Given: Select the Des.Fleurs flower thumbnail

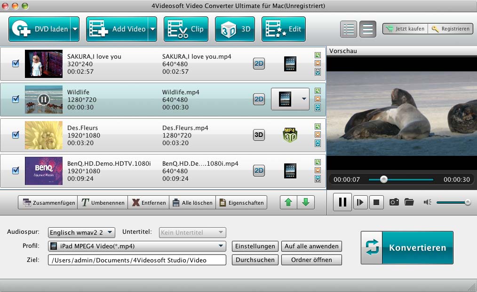Looking at the screenshot, I should [43, 135].
